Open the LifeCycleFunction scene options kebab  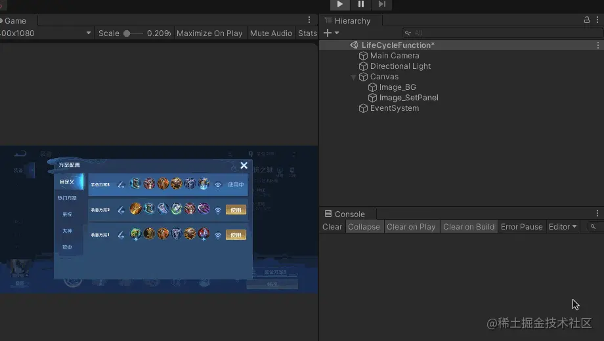tap(598, 45)
